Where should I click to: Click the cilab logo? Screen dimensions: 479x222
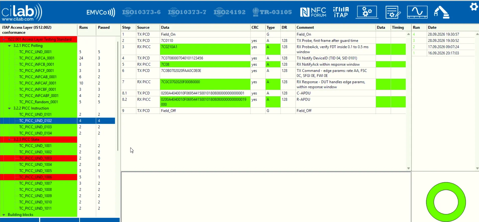coord(22,12)
